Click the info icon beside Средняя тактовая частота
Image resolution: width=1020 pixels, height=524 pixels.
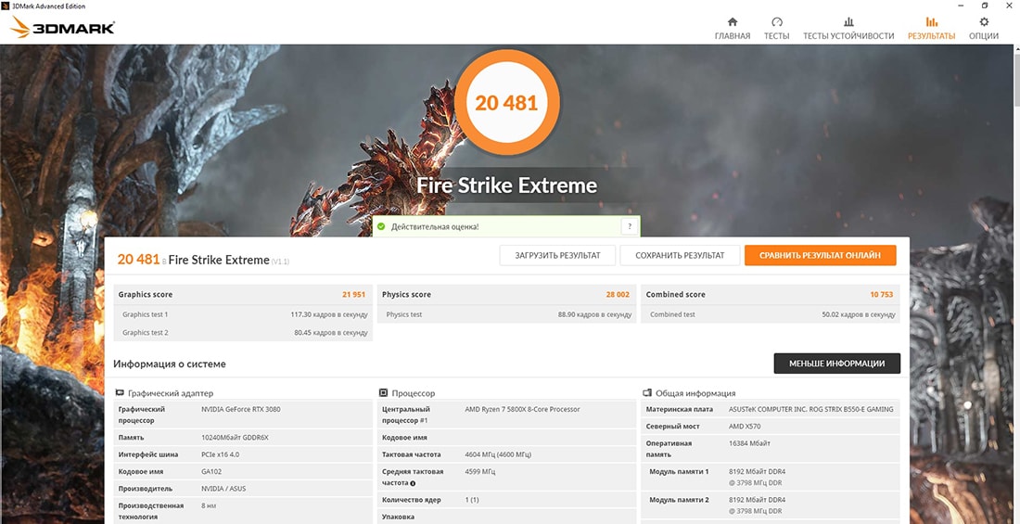click(413, 483)
